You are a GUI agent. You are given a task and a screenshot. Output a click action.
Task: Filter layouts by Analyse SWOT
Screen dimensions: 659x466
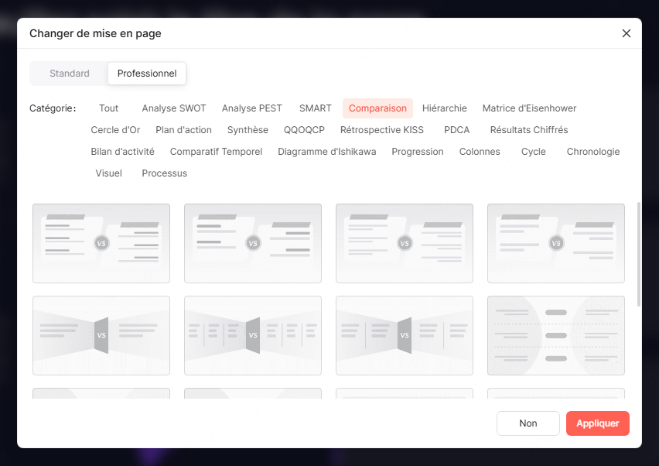pos(174,108)
